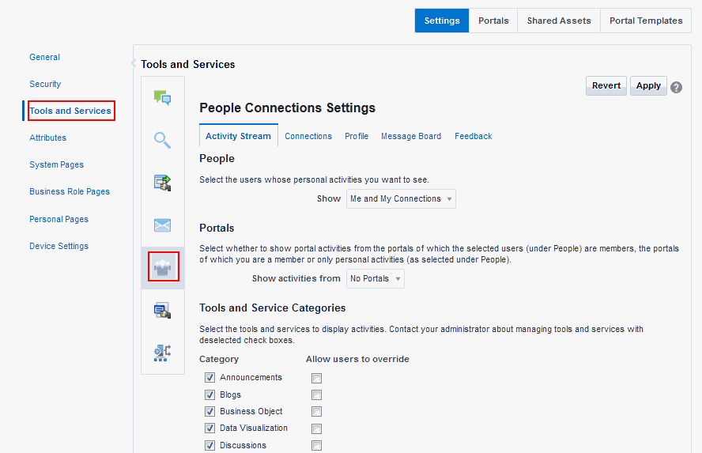Viewport: 702px width, 453px height.
Task: Open the icon below People Connections
Action: point(163,310)
